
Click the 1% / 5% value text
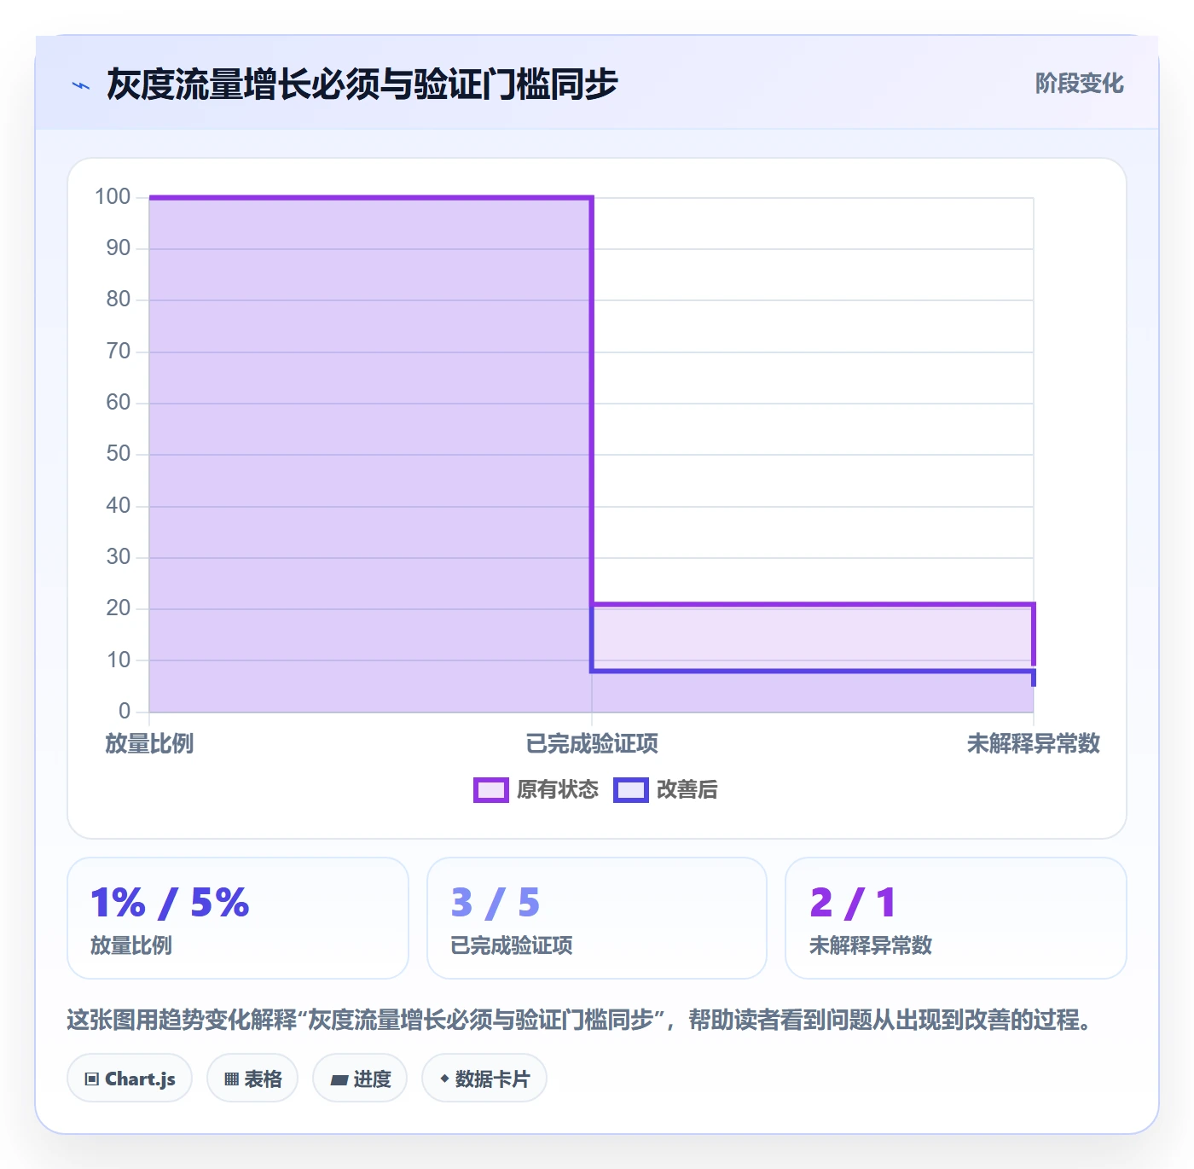click(170, 903)
